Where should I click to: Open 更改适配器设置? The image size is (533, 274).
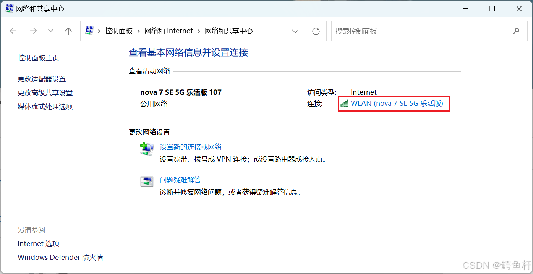[42, 79]
